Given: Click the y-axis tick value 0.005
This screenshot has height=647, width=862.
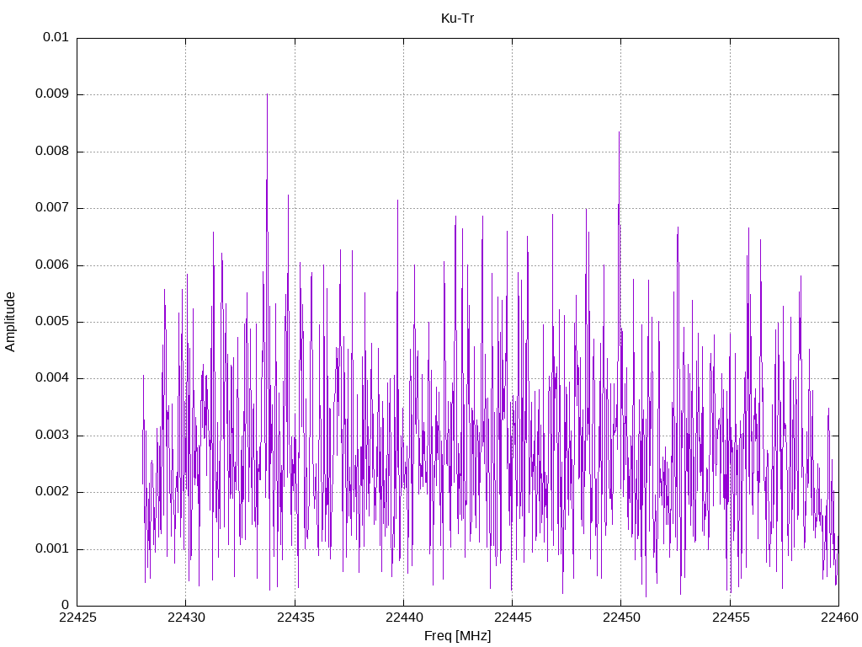Looking at the screenshot, I should click(x=52, y=322).
